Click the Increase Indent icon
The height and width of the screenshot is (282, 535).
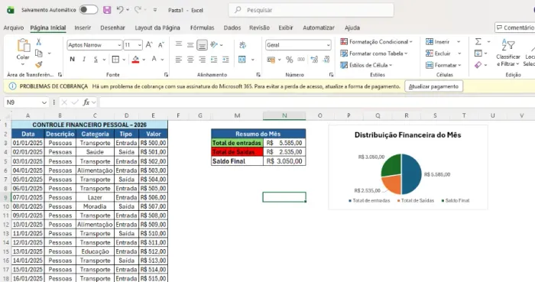tap(226, 60)
